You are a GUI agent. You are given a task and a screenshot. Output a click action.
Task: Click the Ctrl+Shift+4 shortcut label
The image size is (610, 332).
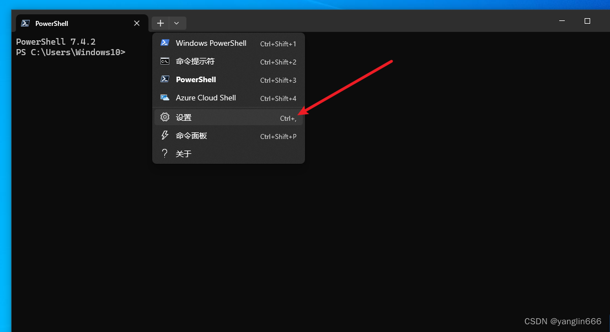(278, 99)
